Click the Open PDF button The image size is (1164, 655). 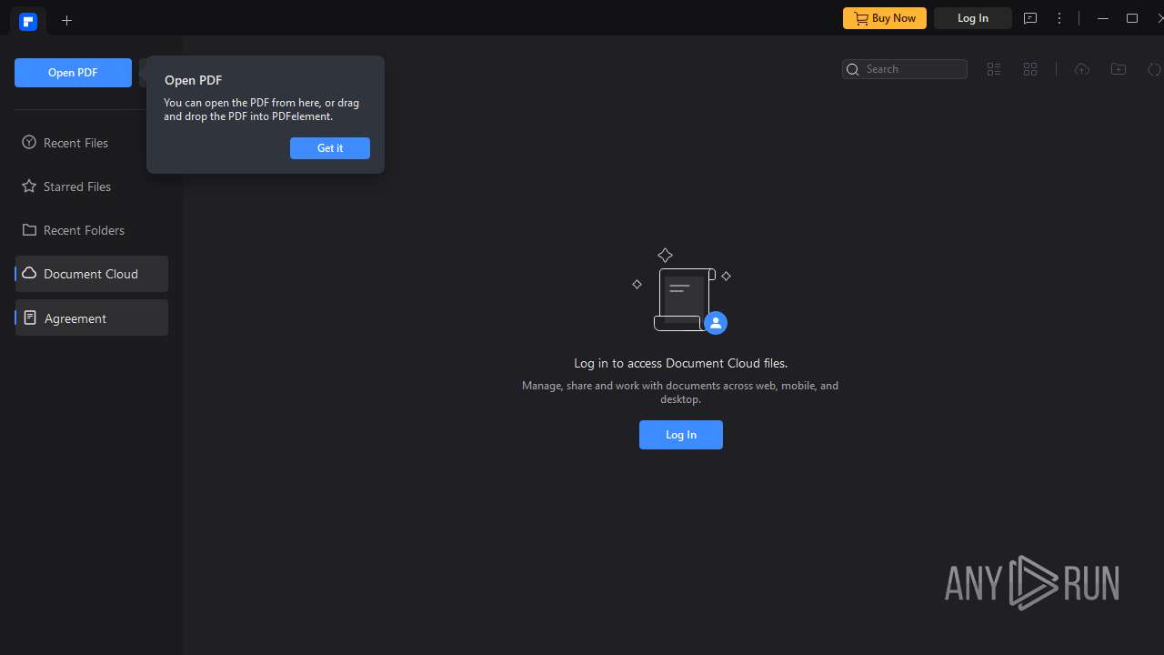(73, 73)
